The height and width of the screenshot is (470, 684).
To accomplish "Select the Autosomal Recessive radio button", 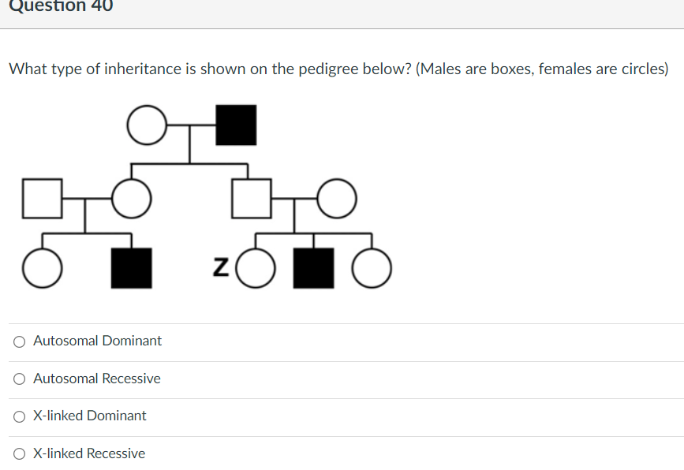I will tap(17, 379).
